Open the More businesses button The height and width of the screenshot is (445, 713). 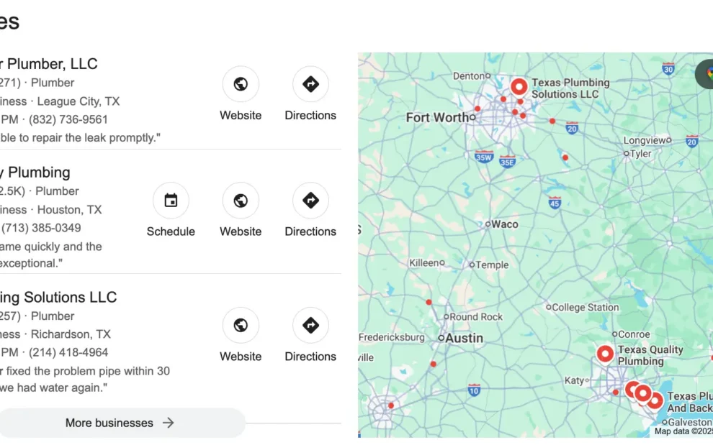(x=120, y=423)
